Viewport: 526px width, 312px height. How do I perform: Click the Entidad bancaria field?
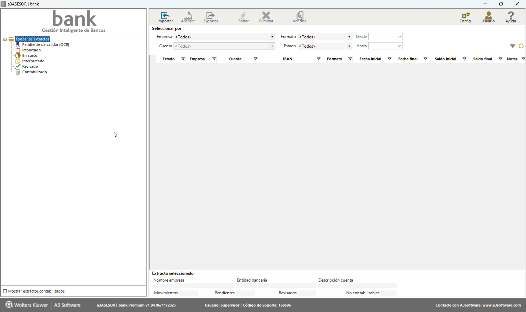pyautogui.click(x=276, y=286)
